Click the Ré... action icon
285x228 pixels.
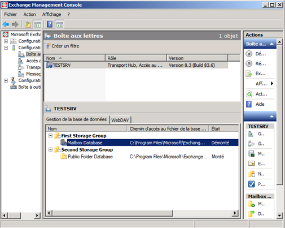249,64
